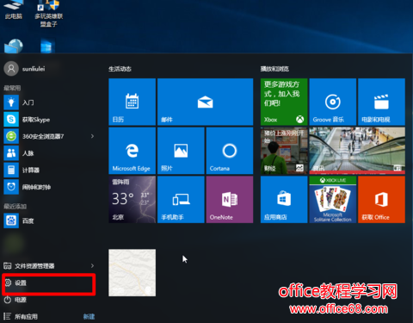Screen dimensions: 413x323
Task: Open the 电影和电视 tile
Action: [381, 102]
